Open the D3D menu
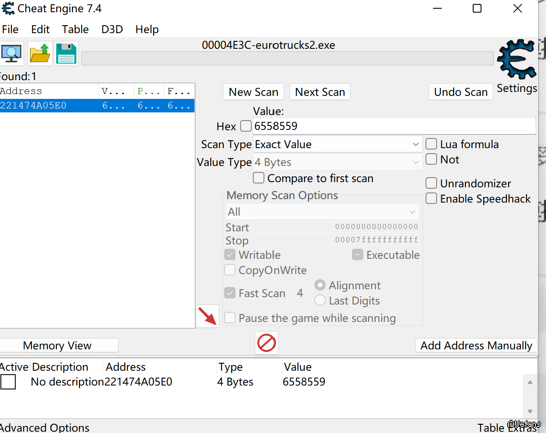The width and height of the screenshot is (546, 433). point(112,29)
